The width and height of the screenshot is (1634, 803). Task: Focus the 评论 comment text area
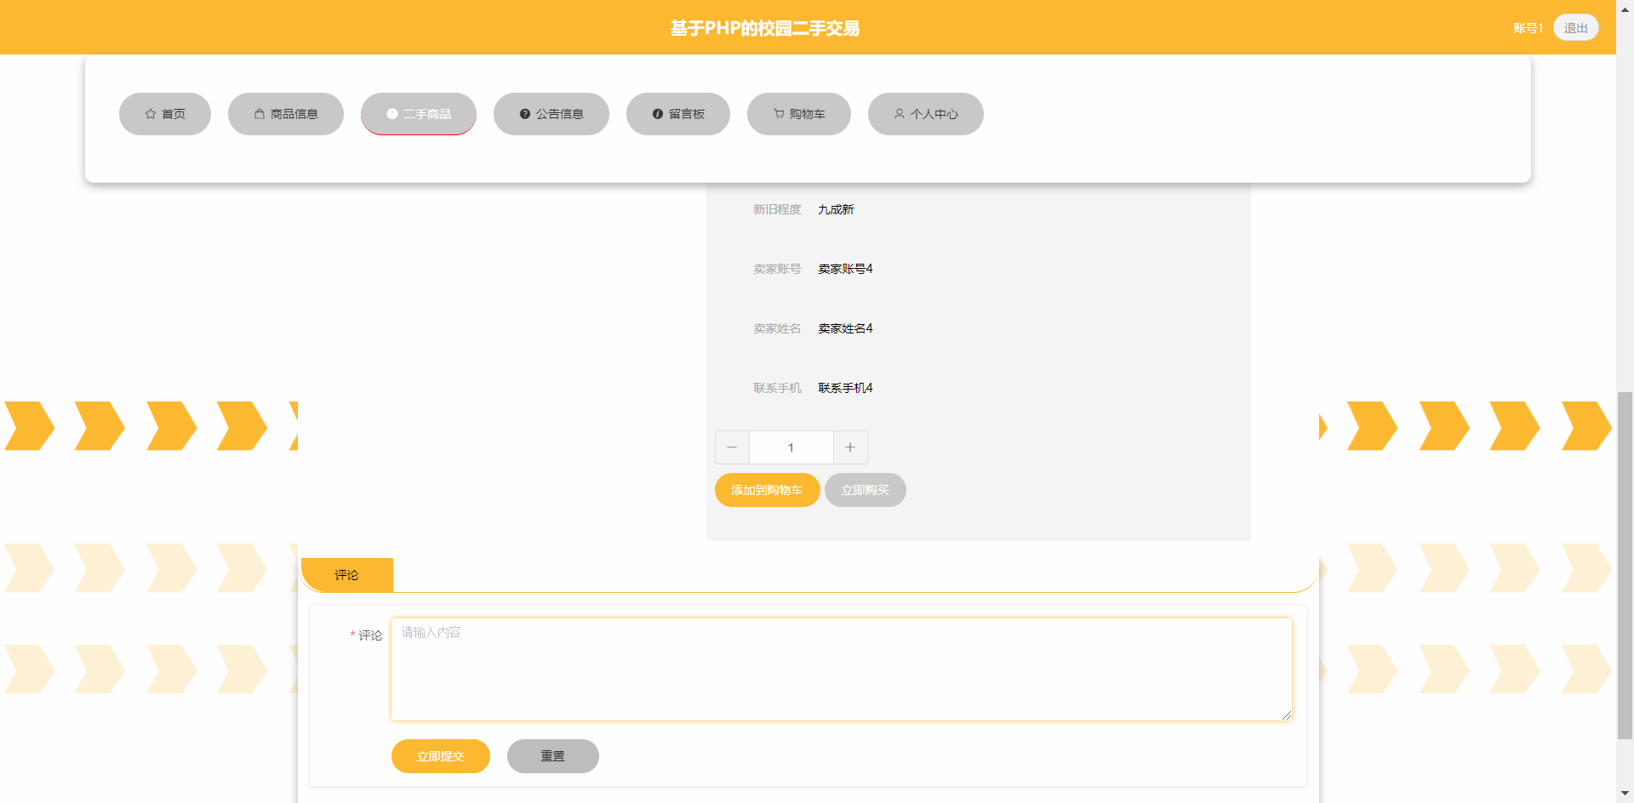pyautogui.click(x=841, y=669)
